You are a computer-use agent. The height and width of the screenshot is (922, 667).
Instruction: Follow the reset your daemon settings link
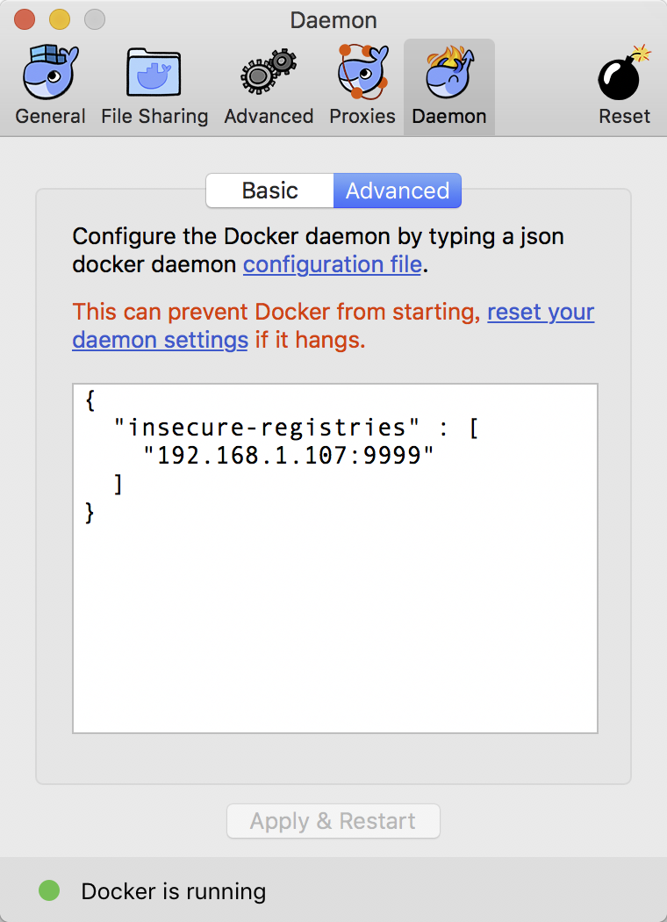pyautogui.click(x=541, y=312)
